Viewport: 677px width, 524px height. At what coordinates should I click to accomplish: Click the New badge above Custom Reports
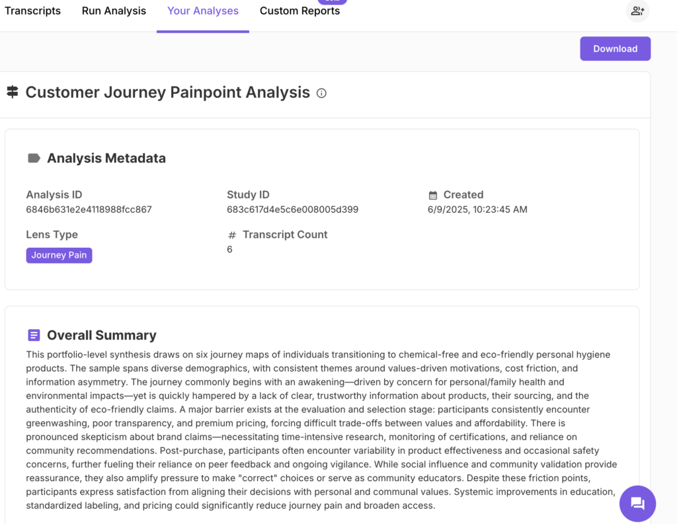[332, 2]
